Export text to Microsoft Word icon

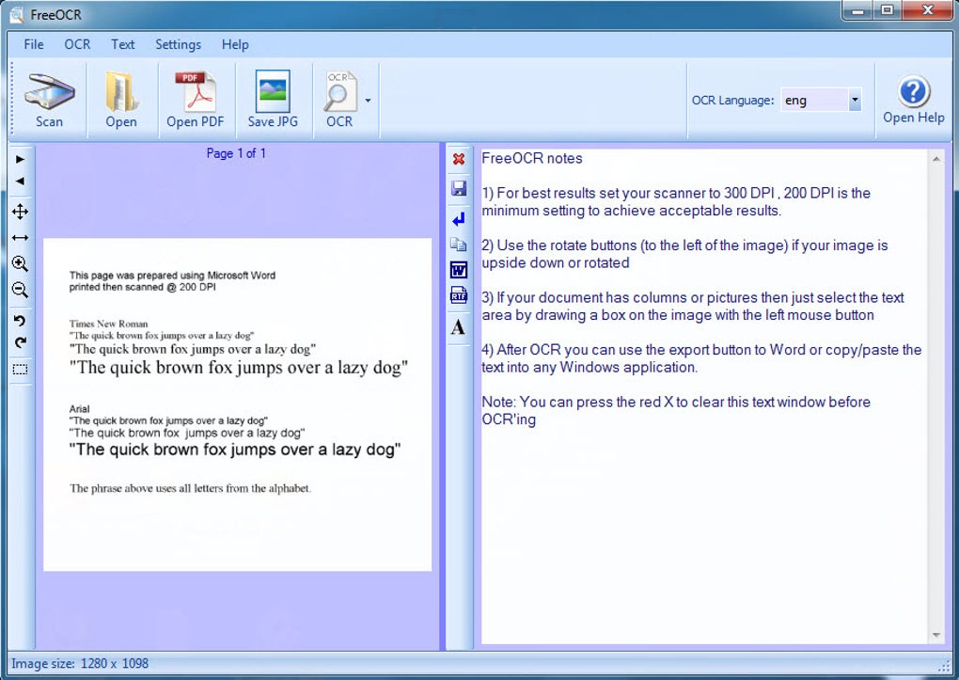459,270
